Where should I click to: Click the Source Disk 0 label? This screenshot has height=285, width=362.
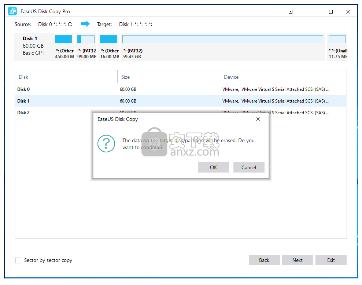(x=55, y=24)
